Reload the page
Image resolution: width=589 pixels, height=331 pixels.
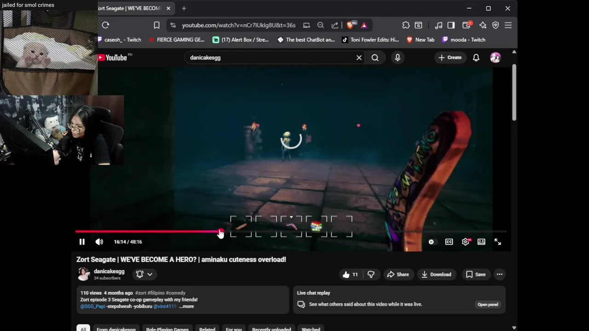tap(105, 25)
